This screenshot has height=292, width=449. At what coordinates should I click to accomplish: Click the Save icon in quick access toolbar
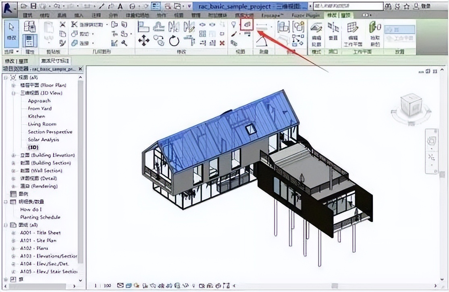[x=33, y=6]
